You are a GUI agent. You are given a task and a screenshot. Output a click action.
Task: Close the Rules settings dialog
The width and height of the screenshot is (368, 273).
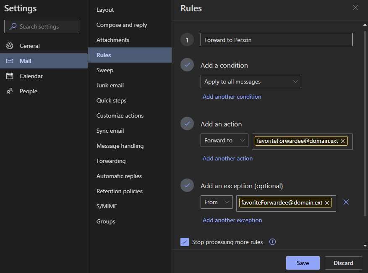pos(355,8)
